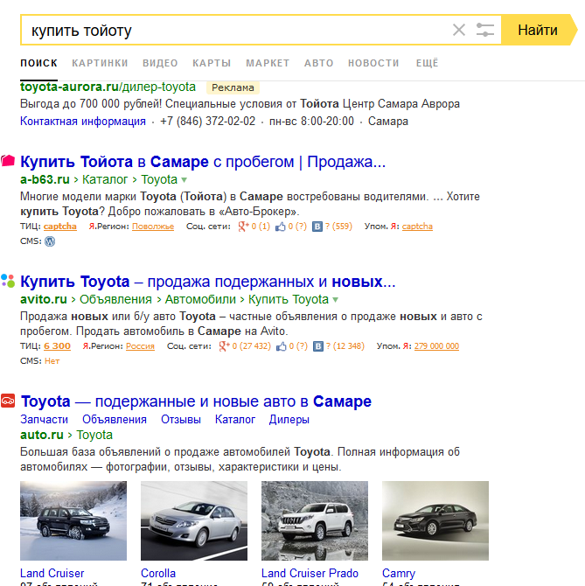585x586 pixels.
Task: Click the Land Cruiser Prado thumbnail image
Action: [315, 521]
